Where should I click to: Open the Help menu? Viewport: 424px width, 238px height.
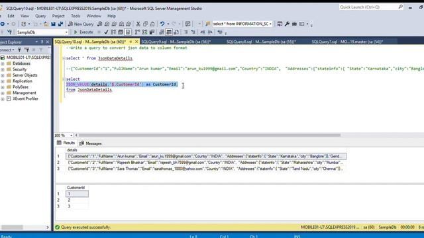point(111,16)
